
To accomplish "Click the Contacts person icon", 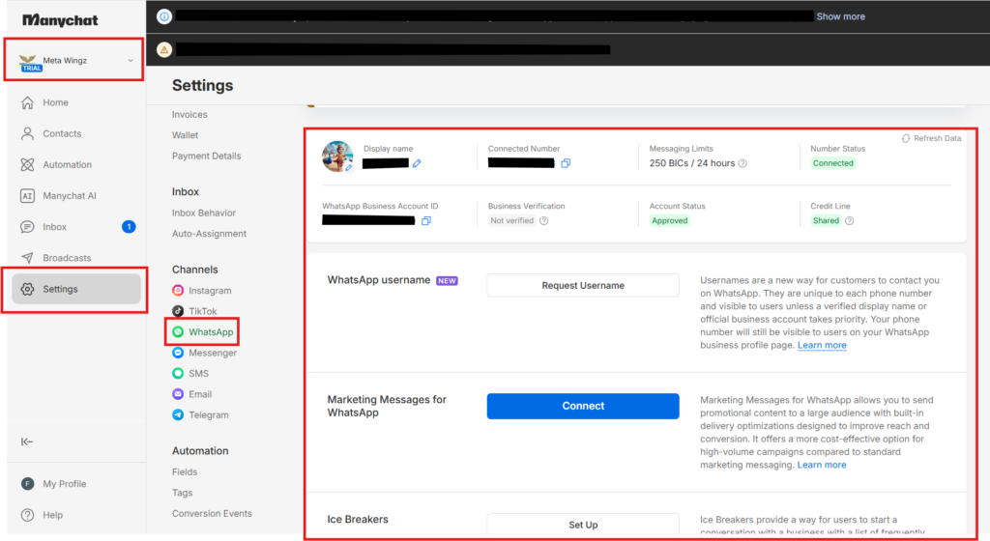I will [x=27, y=133].
